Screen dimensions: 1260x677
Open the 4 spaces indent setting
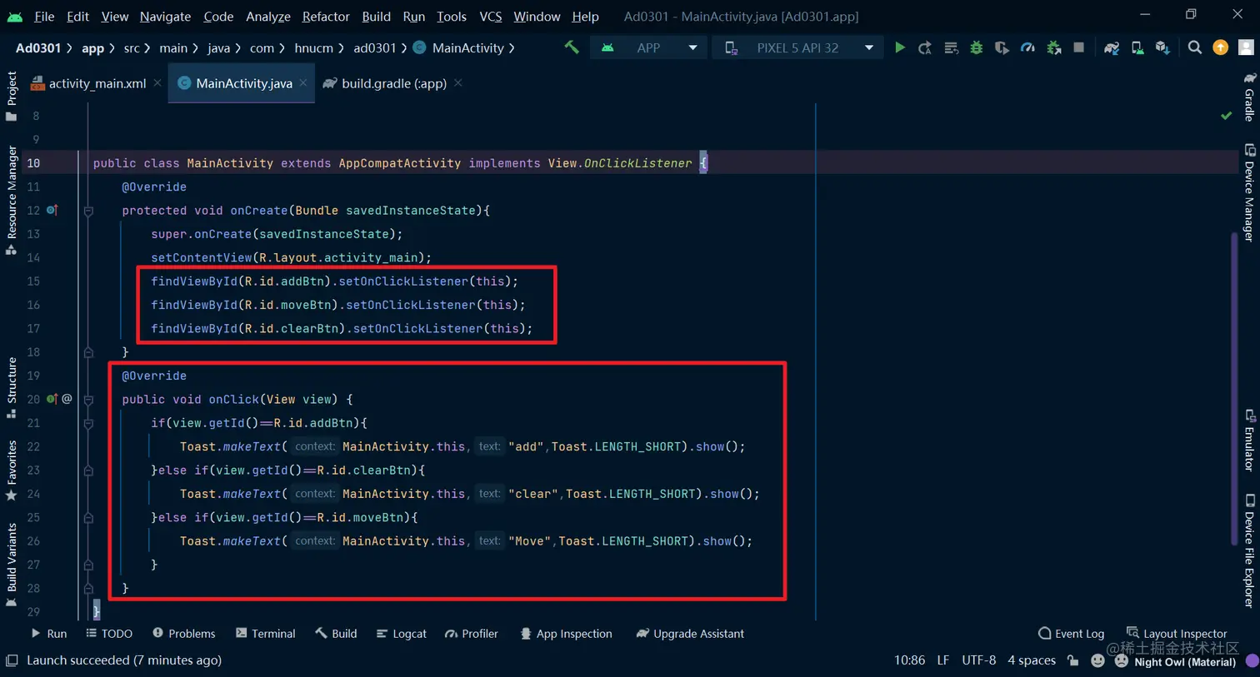(1032, 660)
